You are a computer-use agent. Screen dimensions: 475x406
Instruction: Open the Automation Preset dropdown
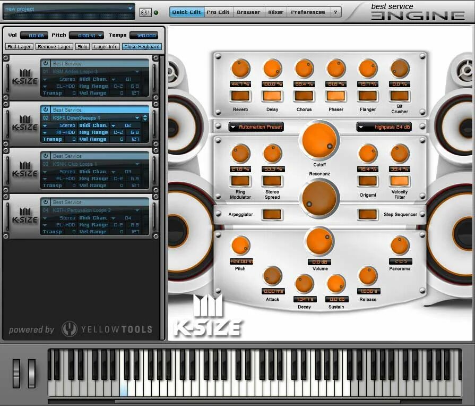pyautogui.click(x=256, y=127)
